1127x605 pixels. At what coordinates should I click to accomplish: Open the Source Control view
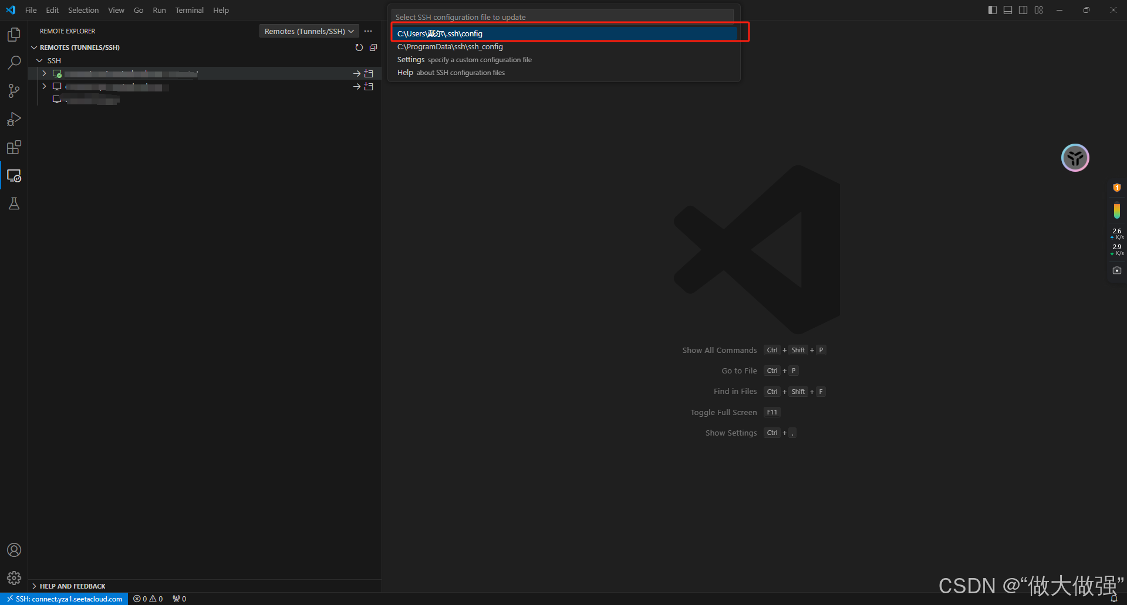tap(14, 91)
